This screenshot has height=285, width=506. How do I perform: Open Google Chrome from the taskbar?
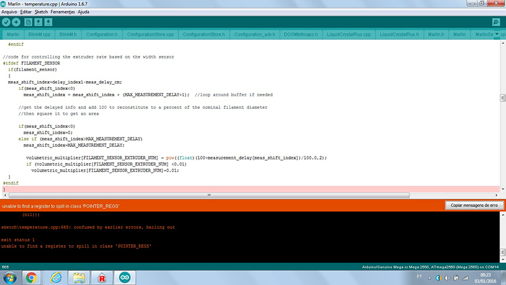click(x=31, y=277)
